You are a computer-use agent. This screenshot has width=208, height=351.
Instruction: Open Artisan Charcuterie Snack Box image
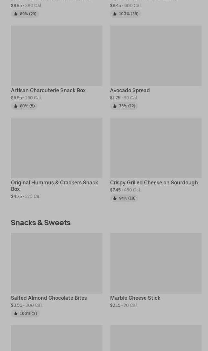click(57, 56)
